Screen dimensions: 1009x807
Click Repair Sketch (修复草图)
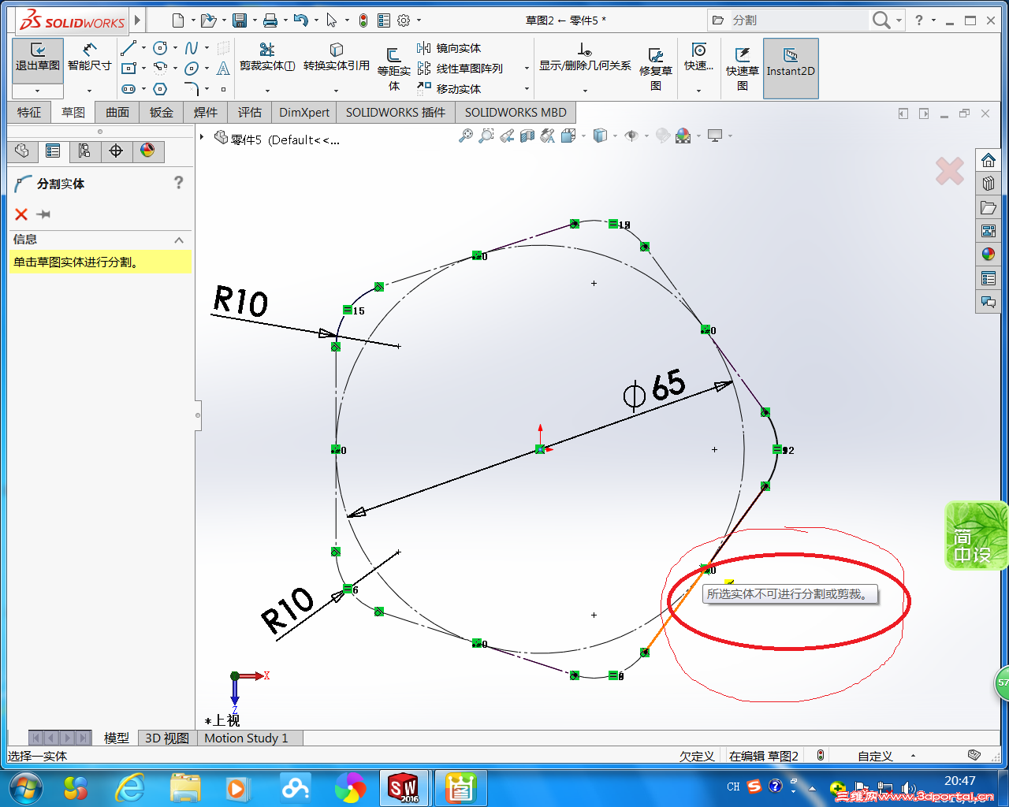656,69
